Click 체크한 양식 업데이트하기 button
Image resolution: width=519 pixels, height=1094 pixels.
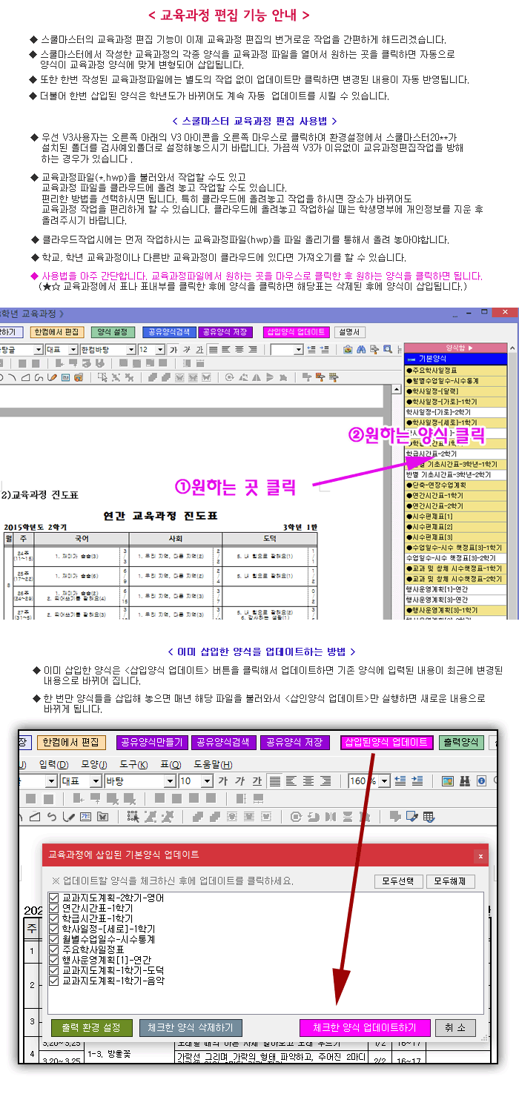coord(365,1028)
